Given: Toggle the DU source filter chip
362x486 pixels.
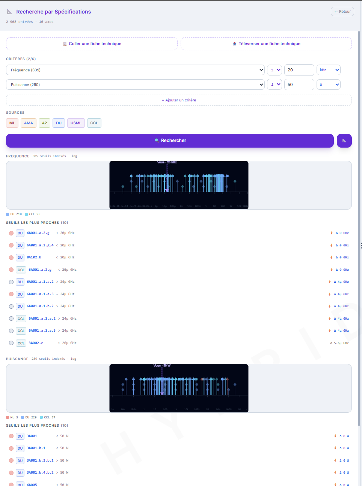Looking at the screenshot, I should 59,123.
